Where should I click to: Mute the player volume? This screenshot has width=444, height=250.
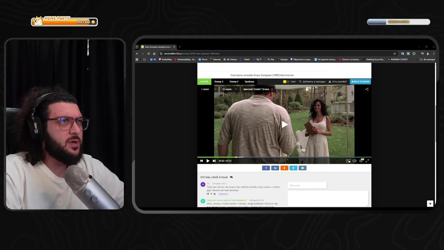(x=355, y=161)
